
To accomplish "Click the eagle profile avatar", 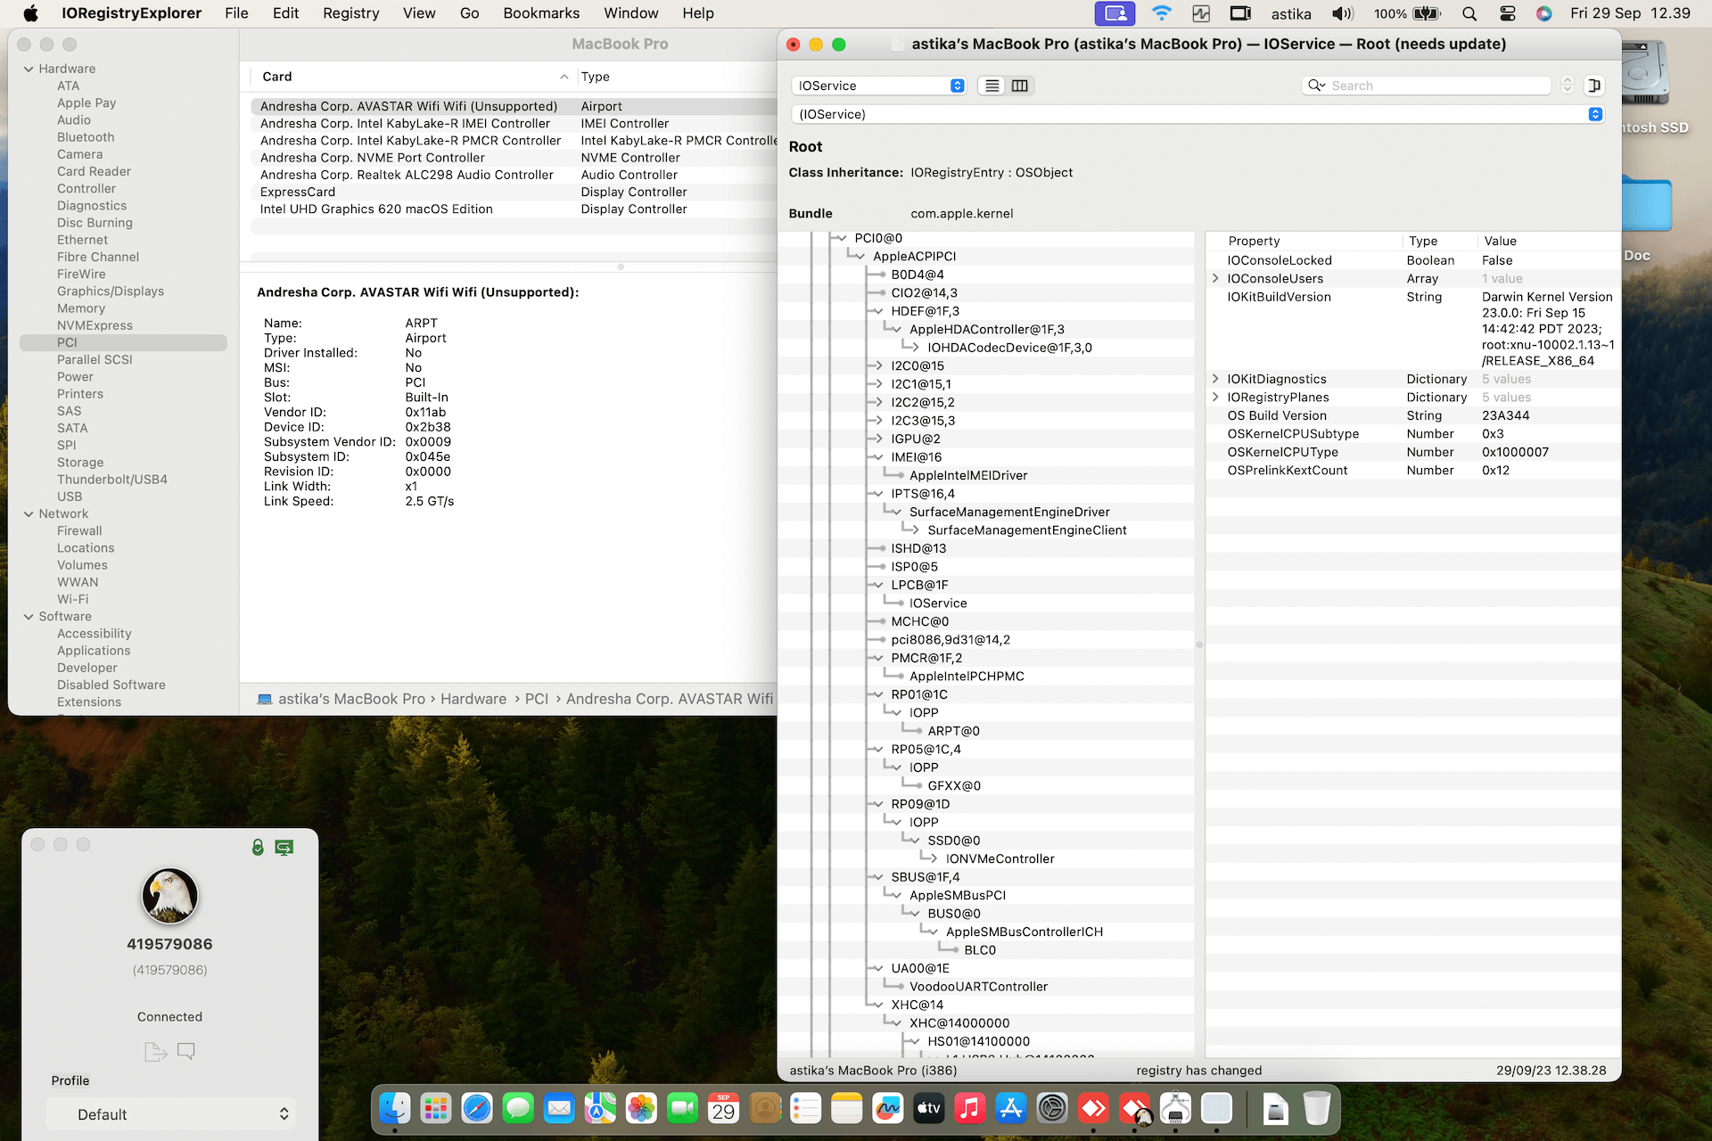I will [169, 896].
